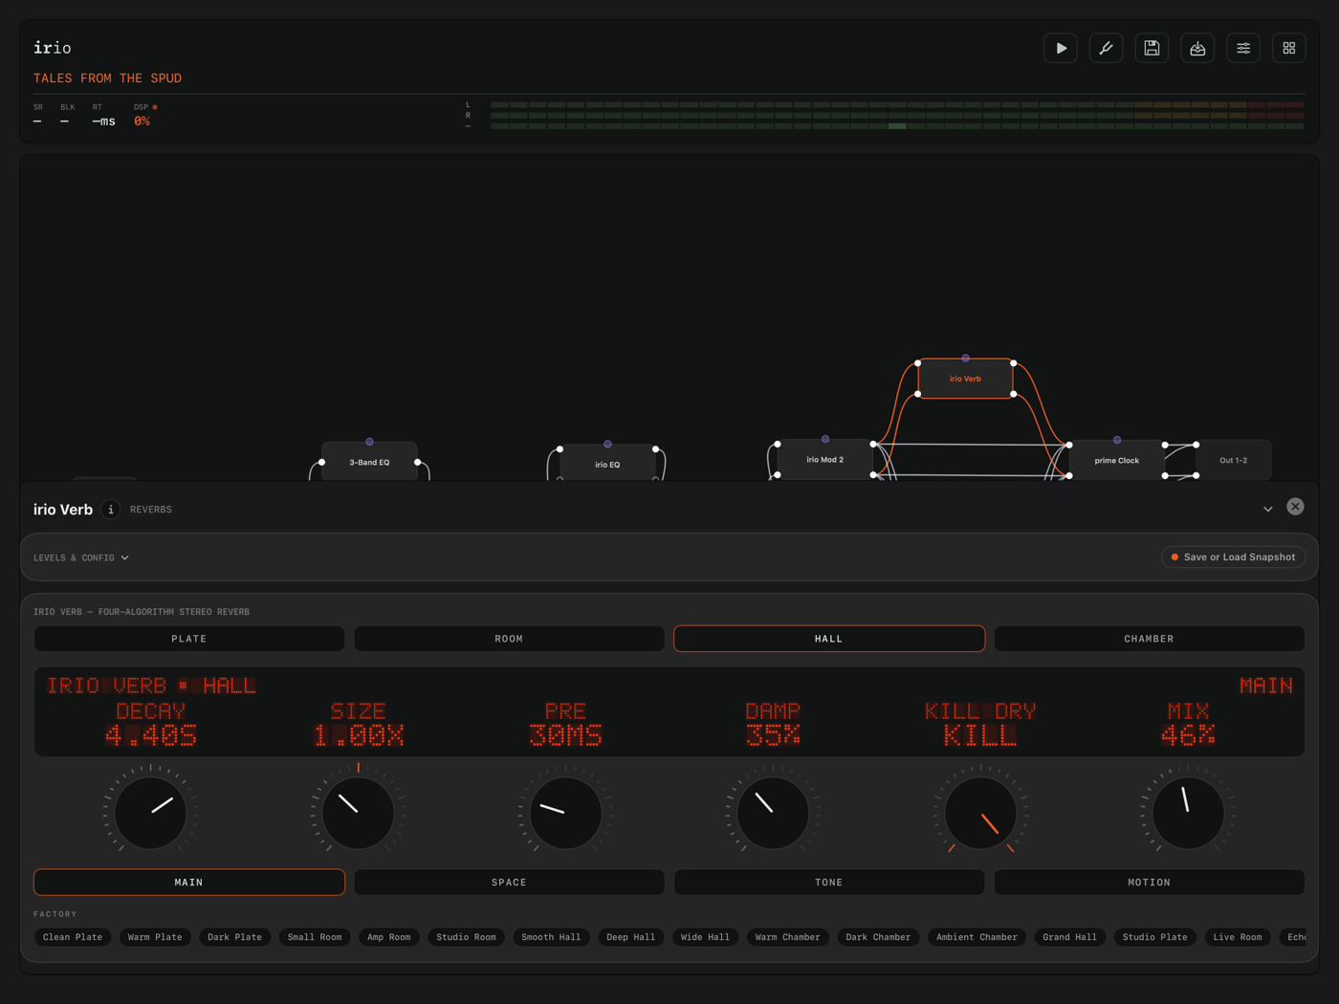The height and width of the screenshot is (1004, 1339).
Task: Expand Levels & Config section
Action: coord(81,557)
